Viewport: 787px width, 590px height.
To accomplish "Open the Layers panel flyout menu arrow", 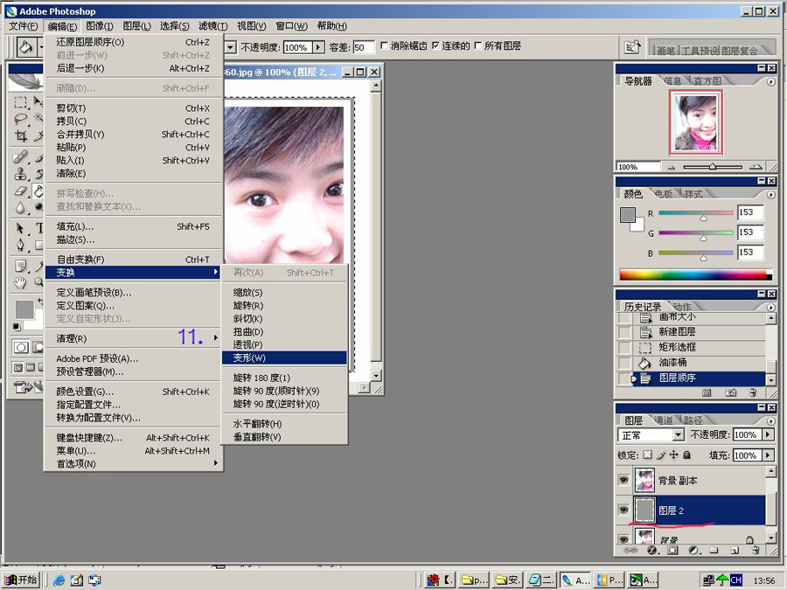I will 770,421.
